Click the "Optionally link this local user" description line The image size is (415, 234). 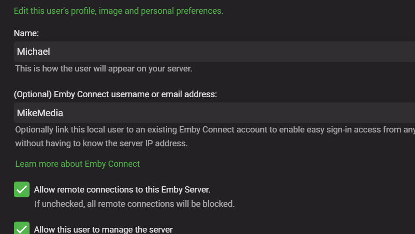click(x=214, y=130)
